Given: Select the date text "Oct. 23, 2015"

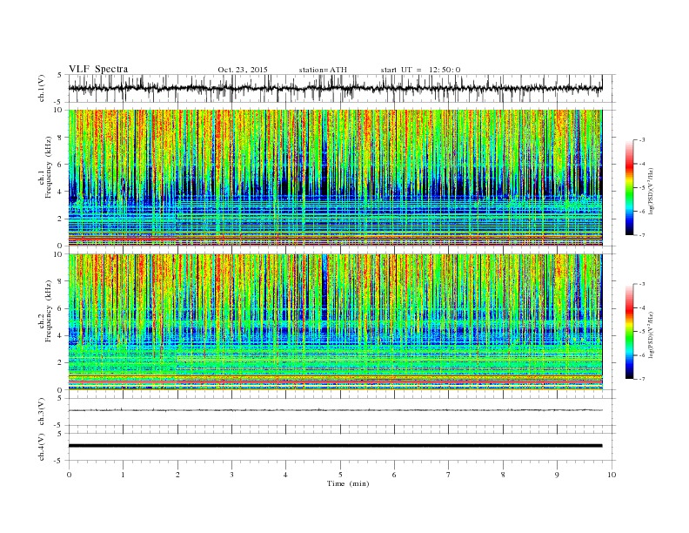Looking at the screenshot, I should click(x=243, y=70).
